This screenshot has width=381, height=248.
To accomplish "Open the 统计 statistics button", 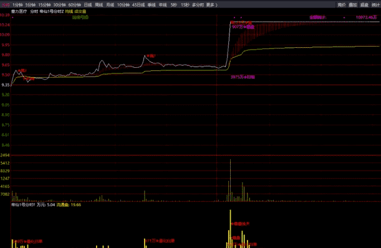I will [x=375, y=5].
